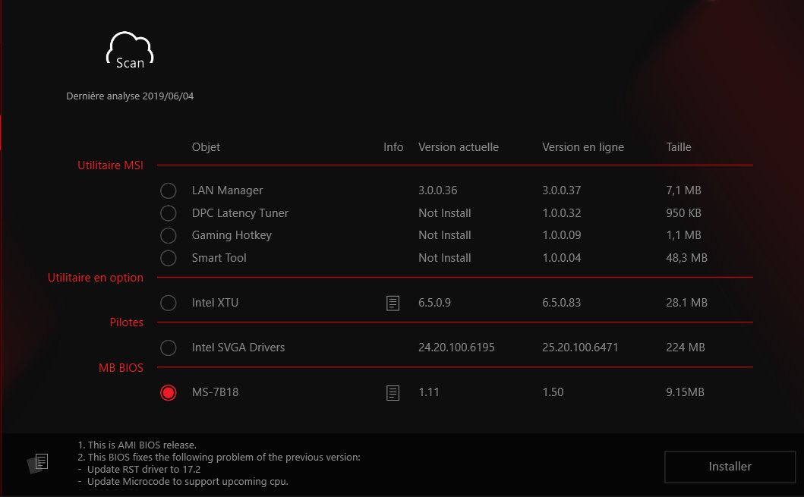804x497 pixels.
Task: Click the MB BIOS section label
Action: 121,367
